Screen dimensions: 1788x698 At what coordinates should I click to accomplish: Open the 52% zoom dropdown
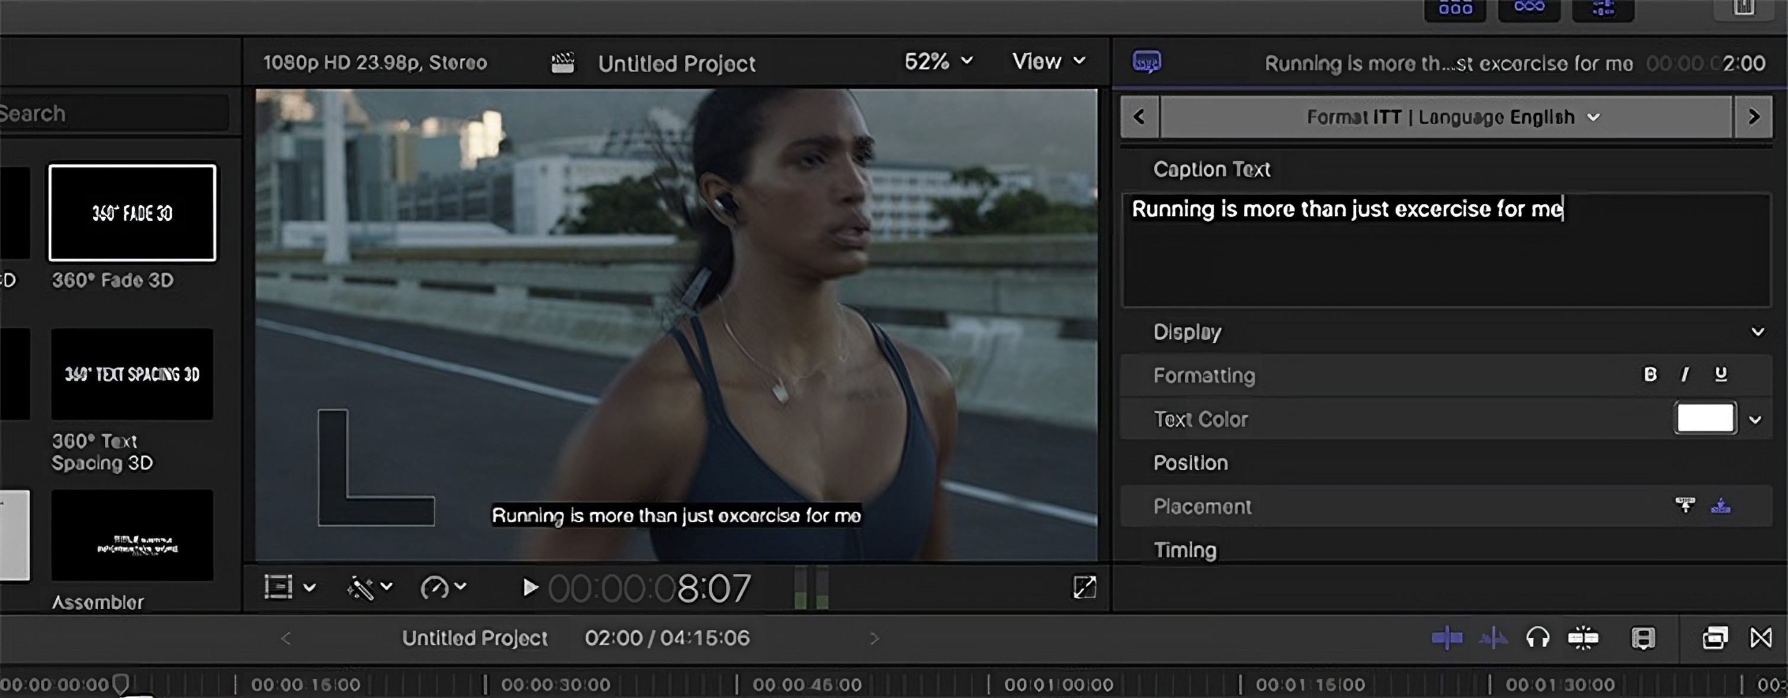(x=938, y=62)
